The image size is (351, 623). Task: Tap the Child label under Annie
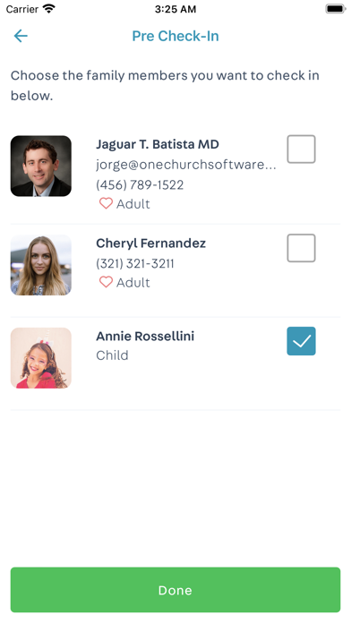click(x=112, y=355)
